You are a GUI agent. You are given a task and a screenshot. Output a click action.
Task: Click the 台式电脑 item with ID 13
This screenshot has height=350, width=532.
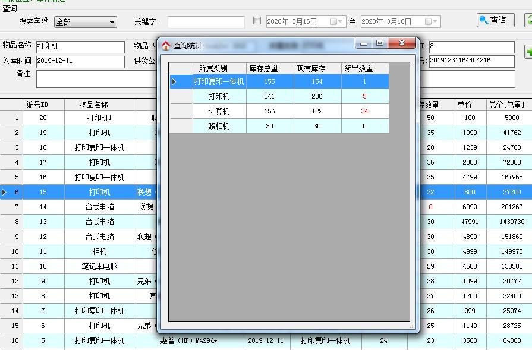99,222
